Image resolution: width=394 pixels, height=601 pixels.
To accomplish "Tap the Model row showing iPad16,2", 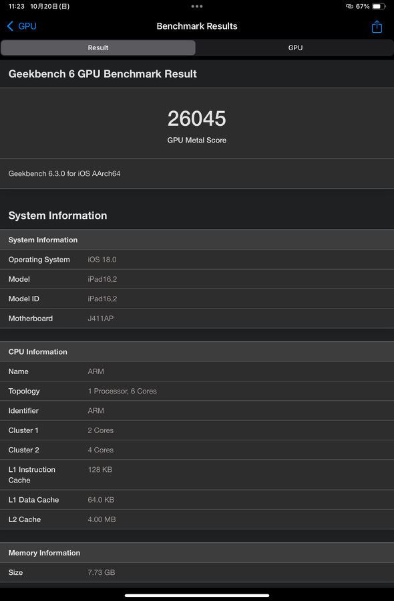I will (197, 279).
